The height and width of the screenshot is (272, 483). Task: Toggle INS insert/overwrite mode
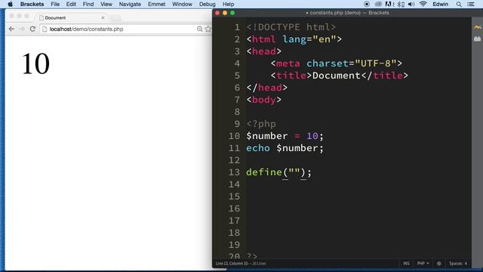pos(406,264)
